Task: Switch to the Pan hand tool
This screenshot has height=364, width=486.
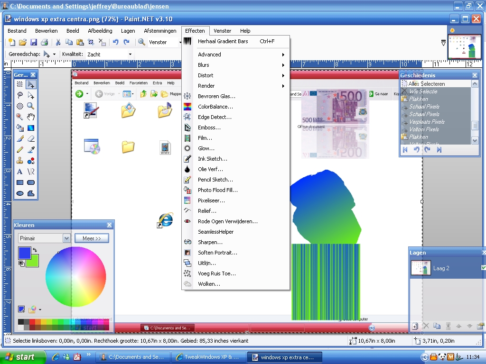Action: click(31, 117)
